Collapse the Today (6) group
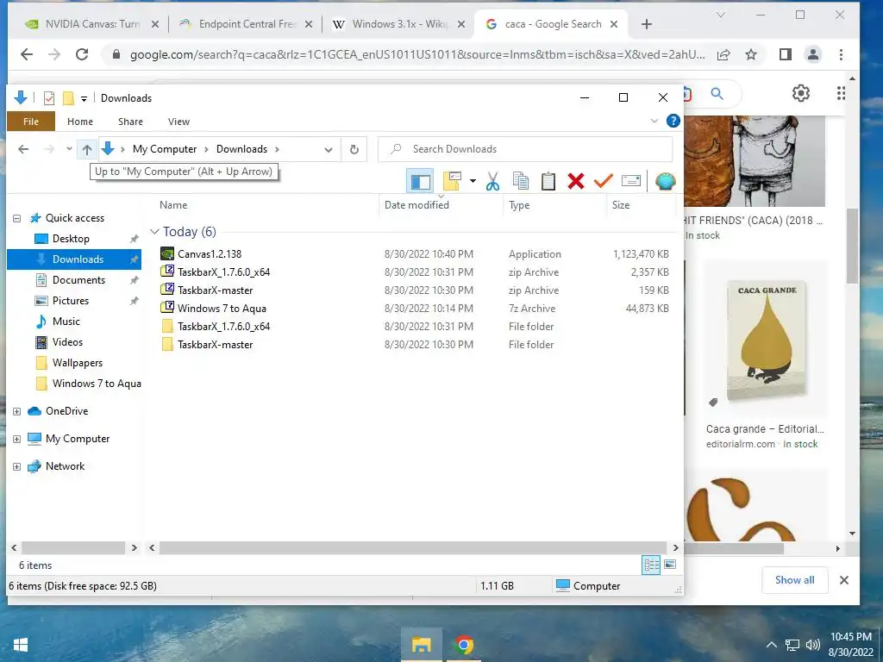This screenshot has height=662, width=883. click(x=154, y=232)
